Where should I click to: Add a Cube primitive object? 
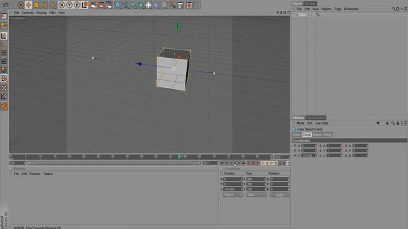pyautogui.click(x=118, y=5)
